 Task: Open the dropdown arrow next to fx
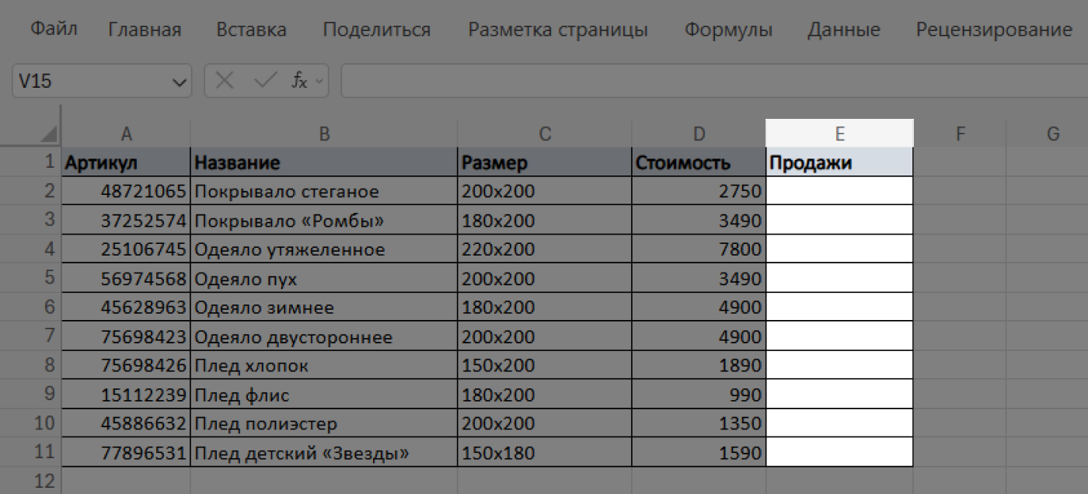point(318,82)
